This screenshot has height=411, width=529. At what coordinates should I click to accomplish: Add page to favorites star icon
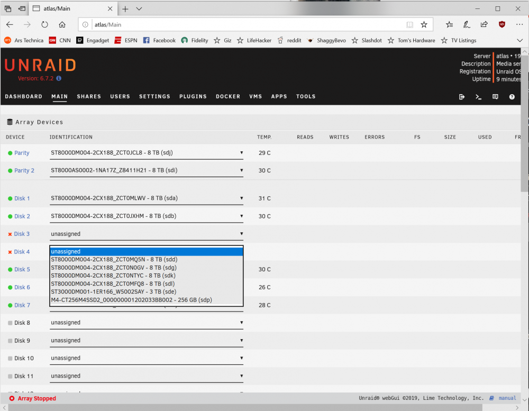coord(424,24)
